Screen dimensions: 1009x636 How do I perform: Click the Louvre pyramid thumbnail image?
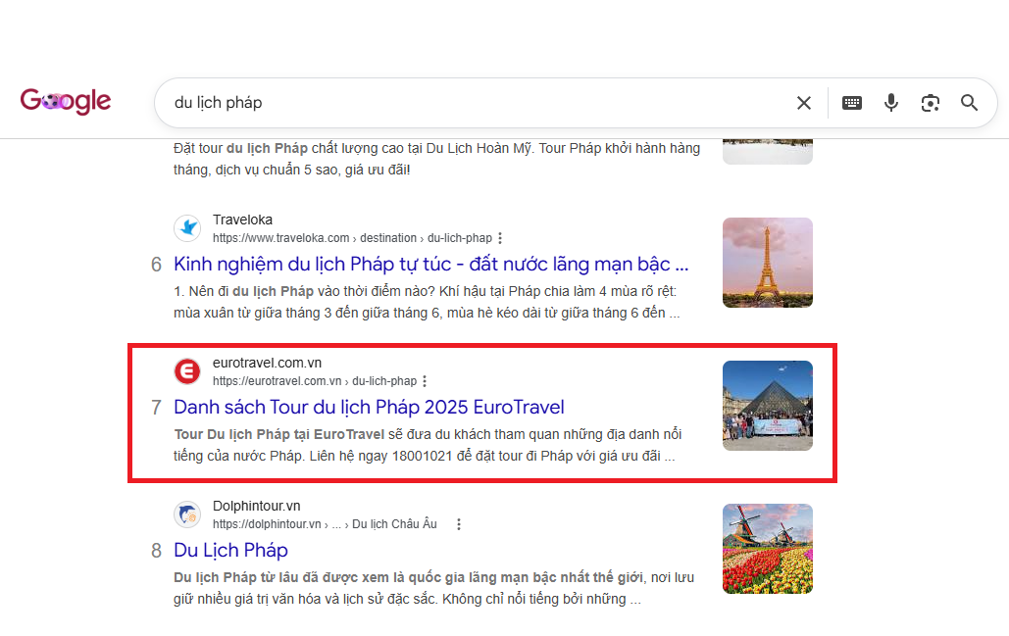[768, 406]
